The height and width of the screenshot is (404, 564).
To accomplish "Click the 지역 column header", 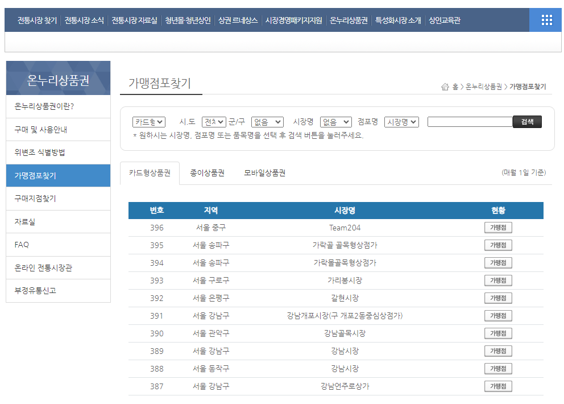I will click(211, 211).
